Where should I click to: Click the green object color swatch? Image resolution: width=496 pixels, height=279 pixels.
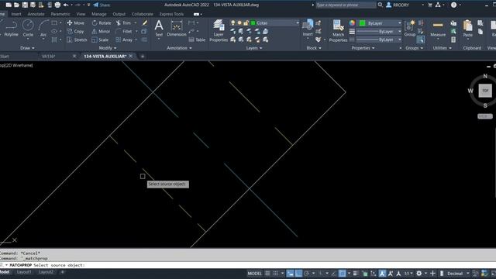363,22
